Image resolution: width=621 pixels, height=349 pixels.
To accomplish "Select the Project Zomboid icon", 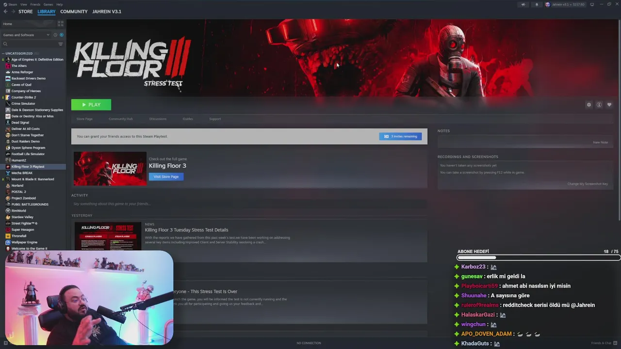I will click(x=8, y=198).
